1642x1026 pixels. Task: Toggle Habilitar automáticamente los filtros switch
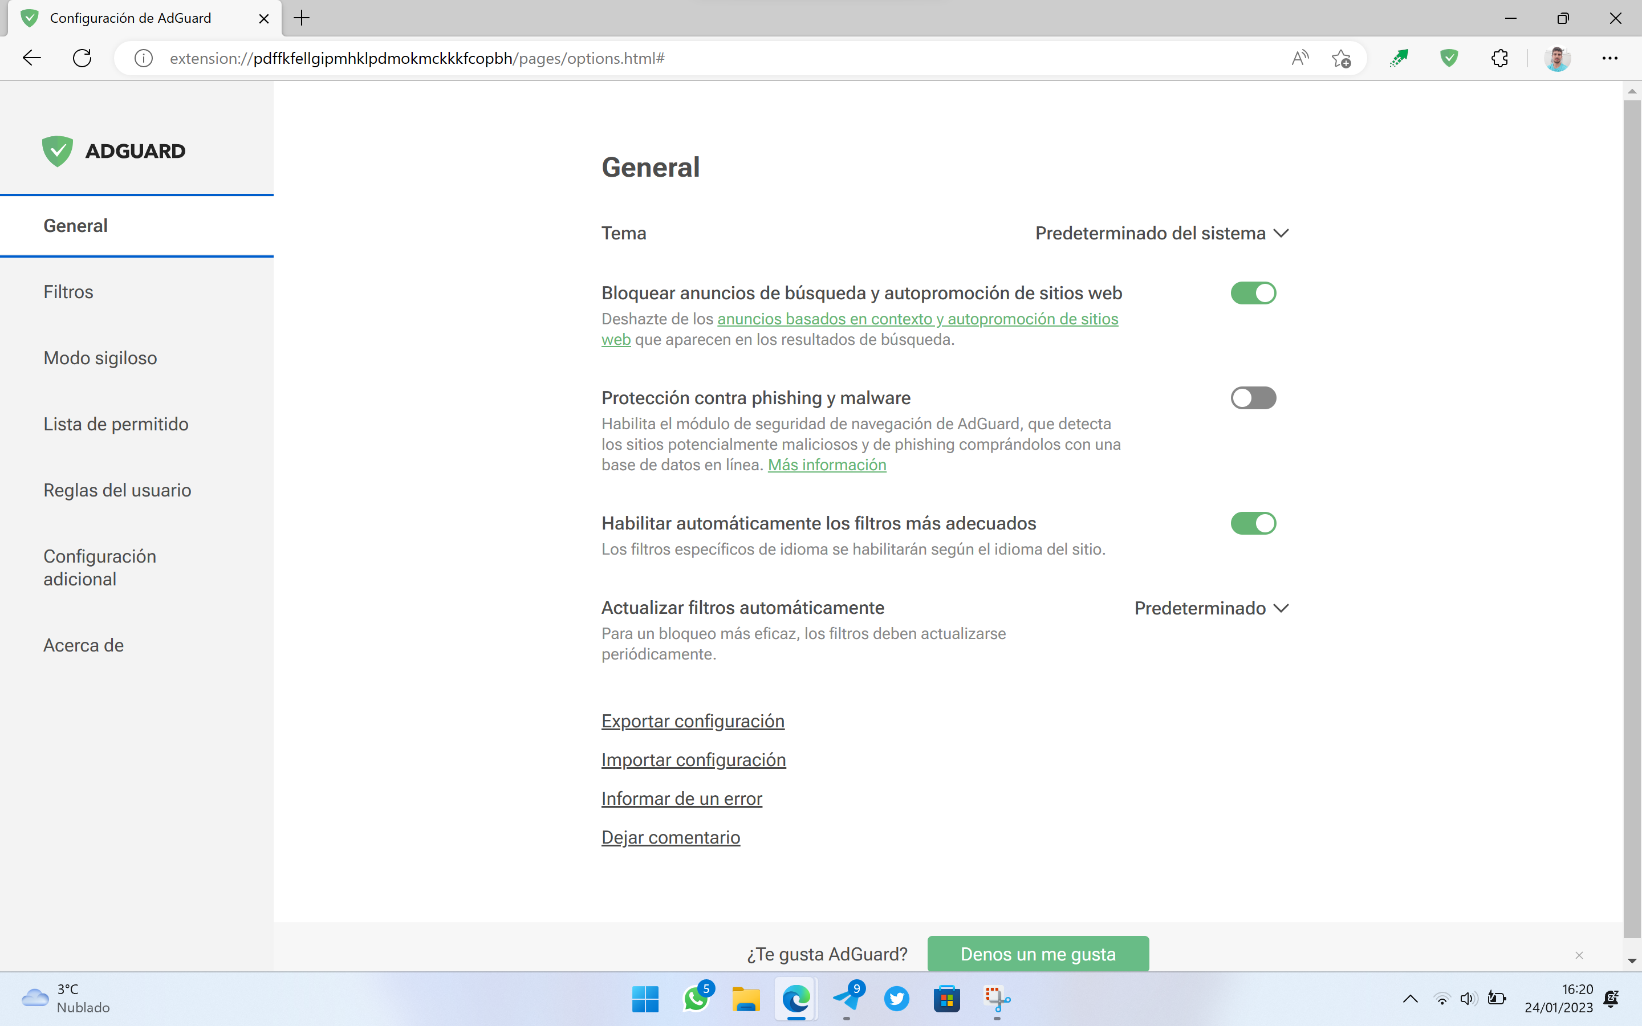pos(1253,523)
